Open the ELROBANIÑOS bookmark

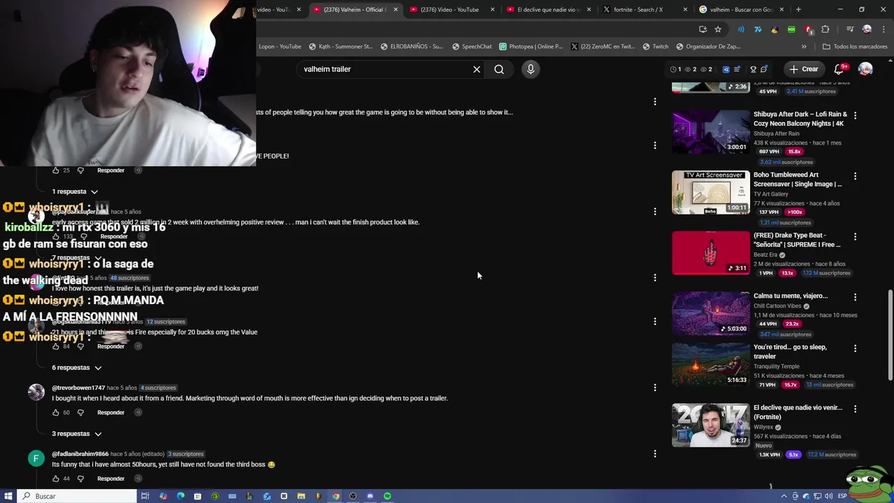(412, 47)
